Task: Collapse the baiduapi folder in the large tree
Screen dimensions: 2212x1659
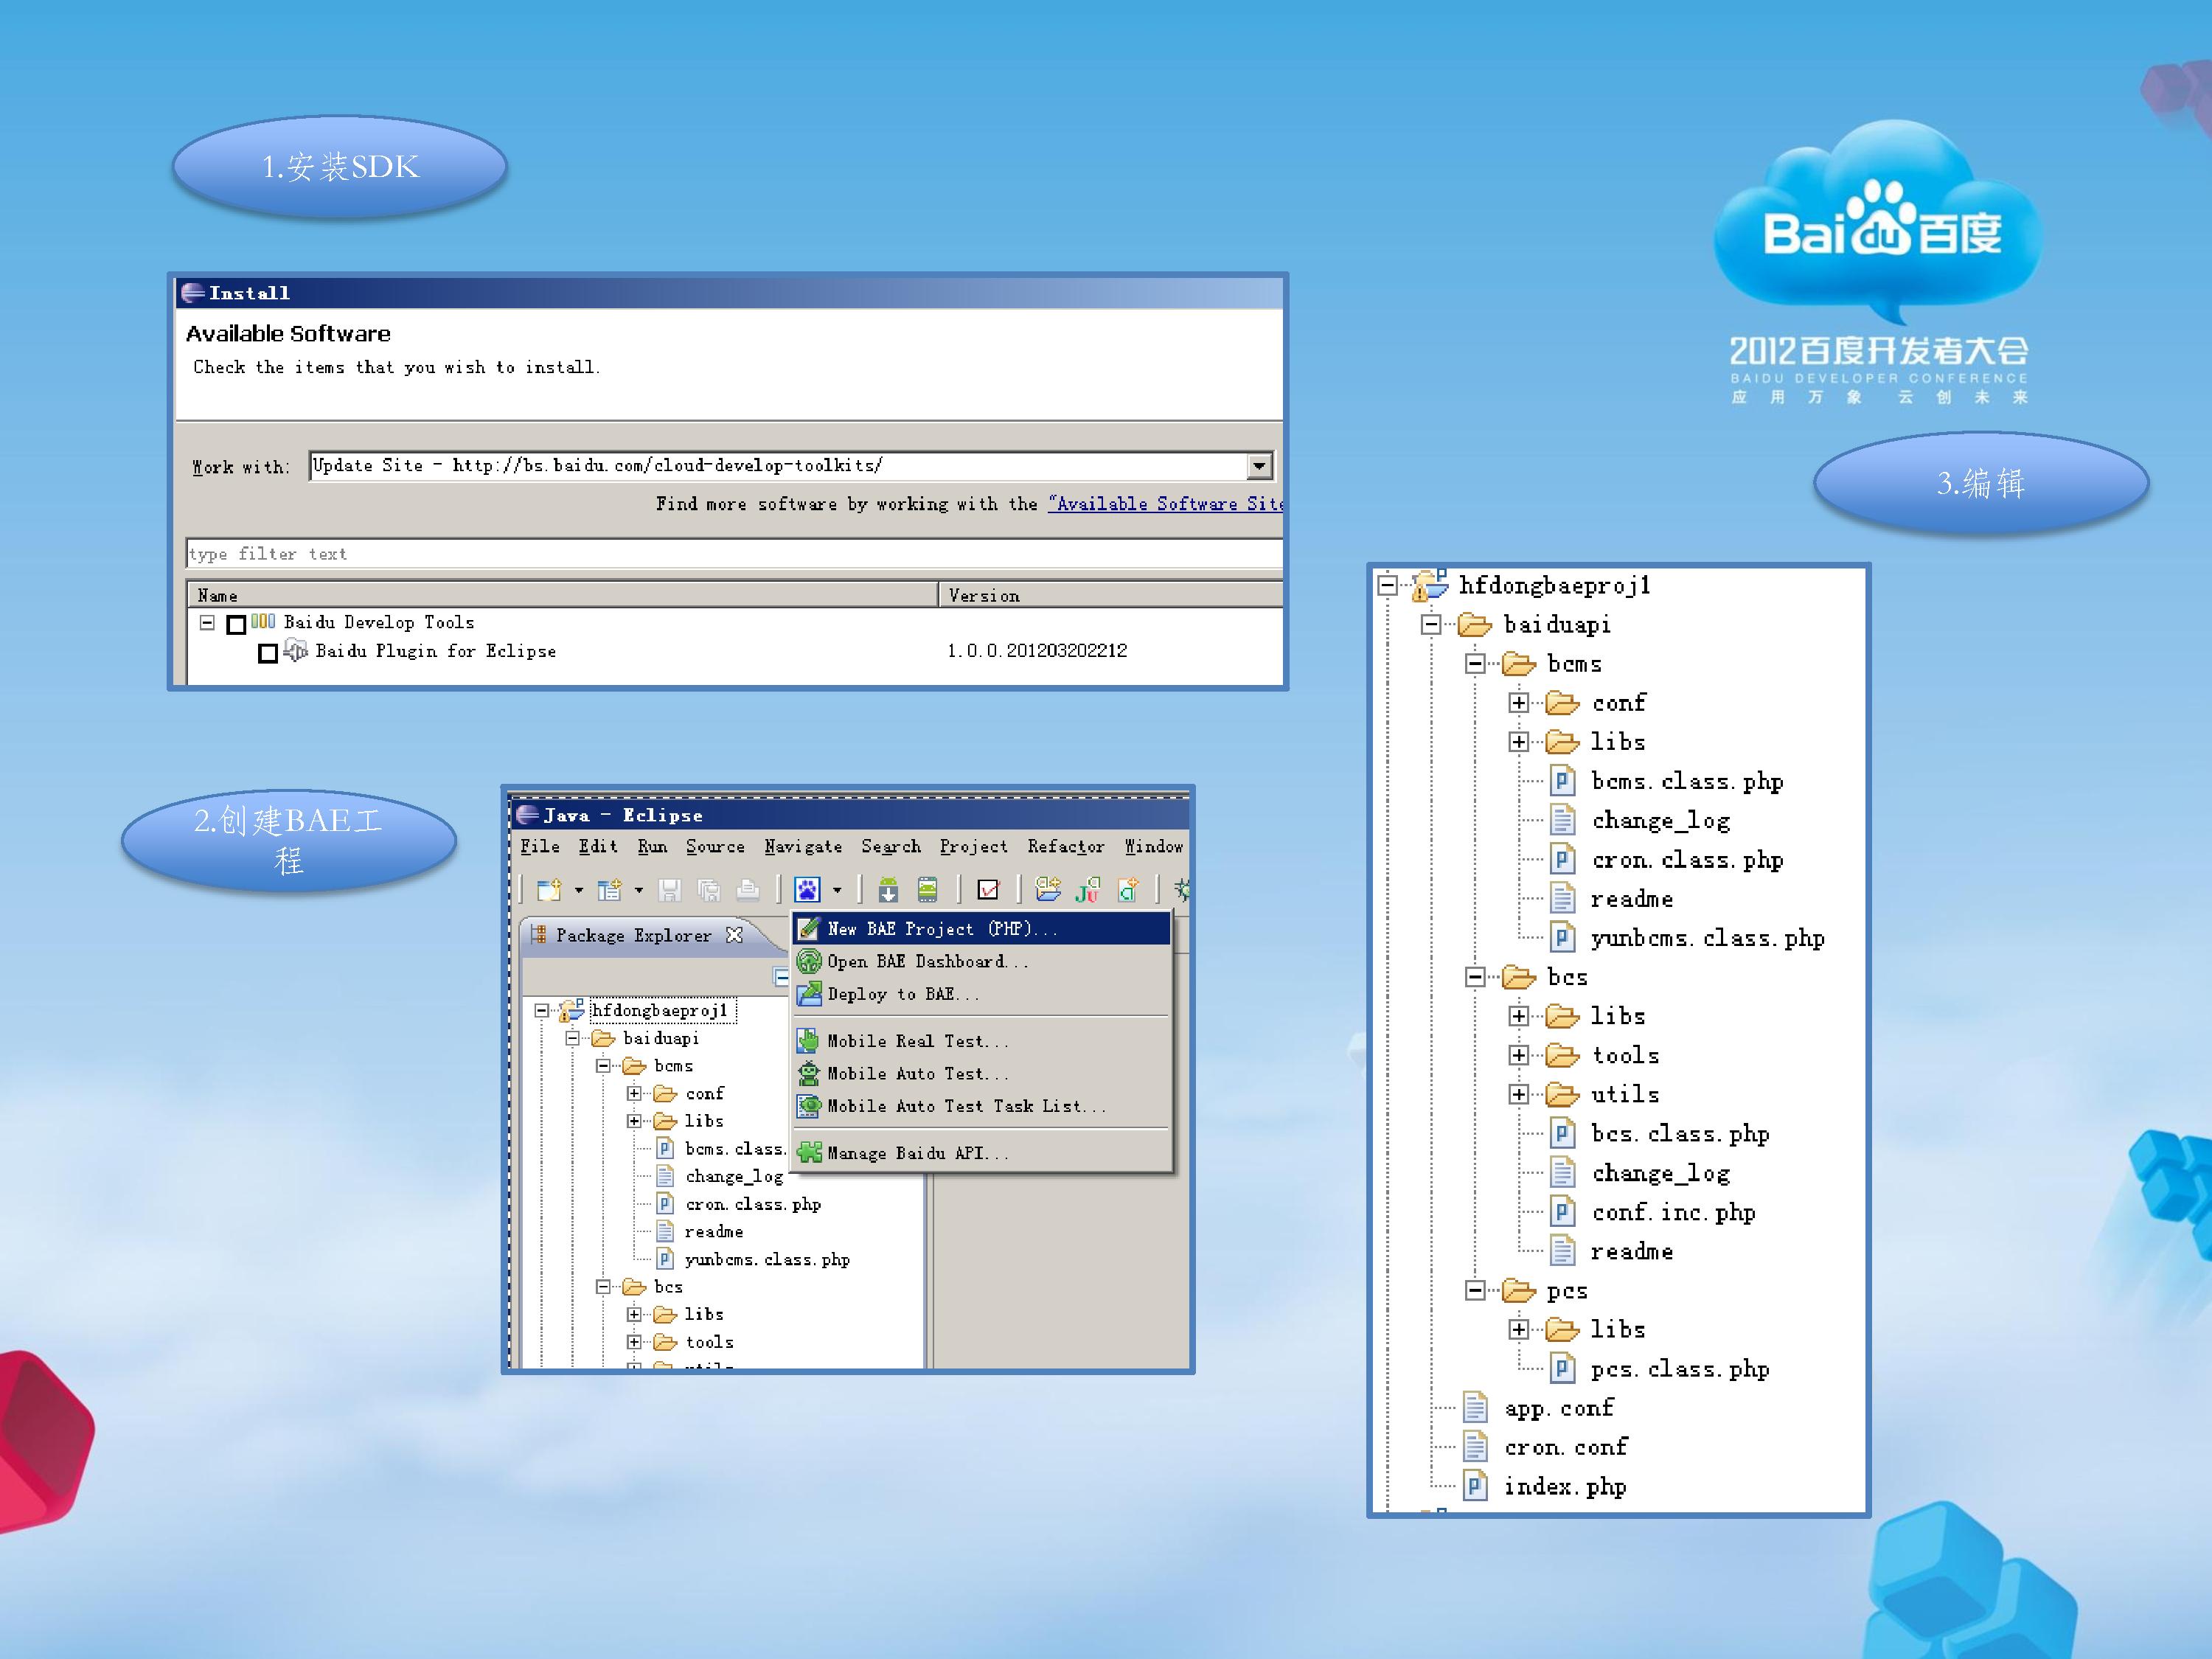Action: pyautogui.click(x=1431, y=624)
